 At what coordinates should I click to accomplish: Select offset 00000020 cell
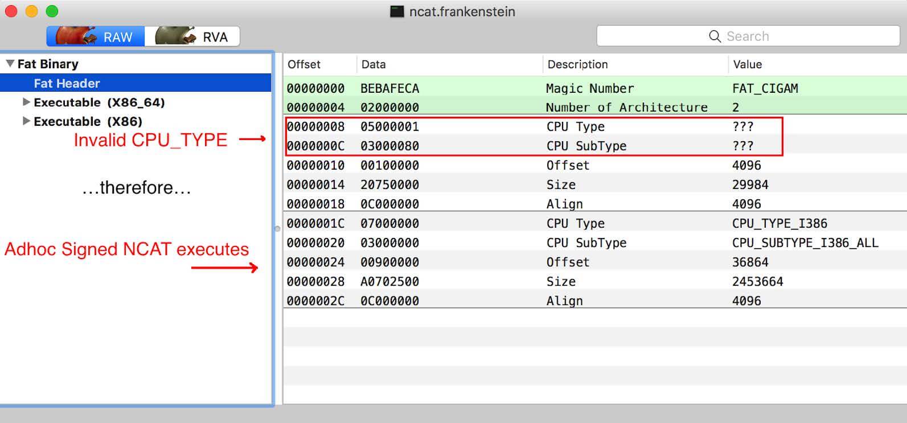point(315,243)
